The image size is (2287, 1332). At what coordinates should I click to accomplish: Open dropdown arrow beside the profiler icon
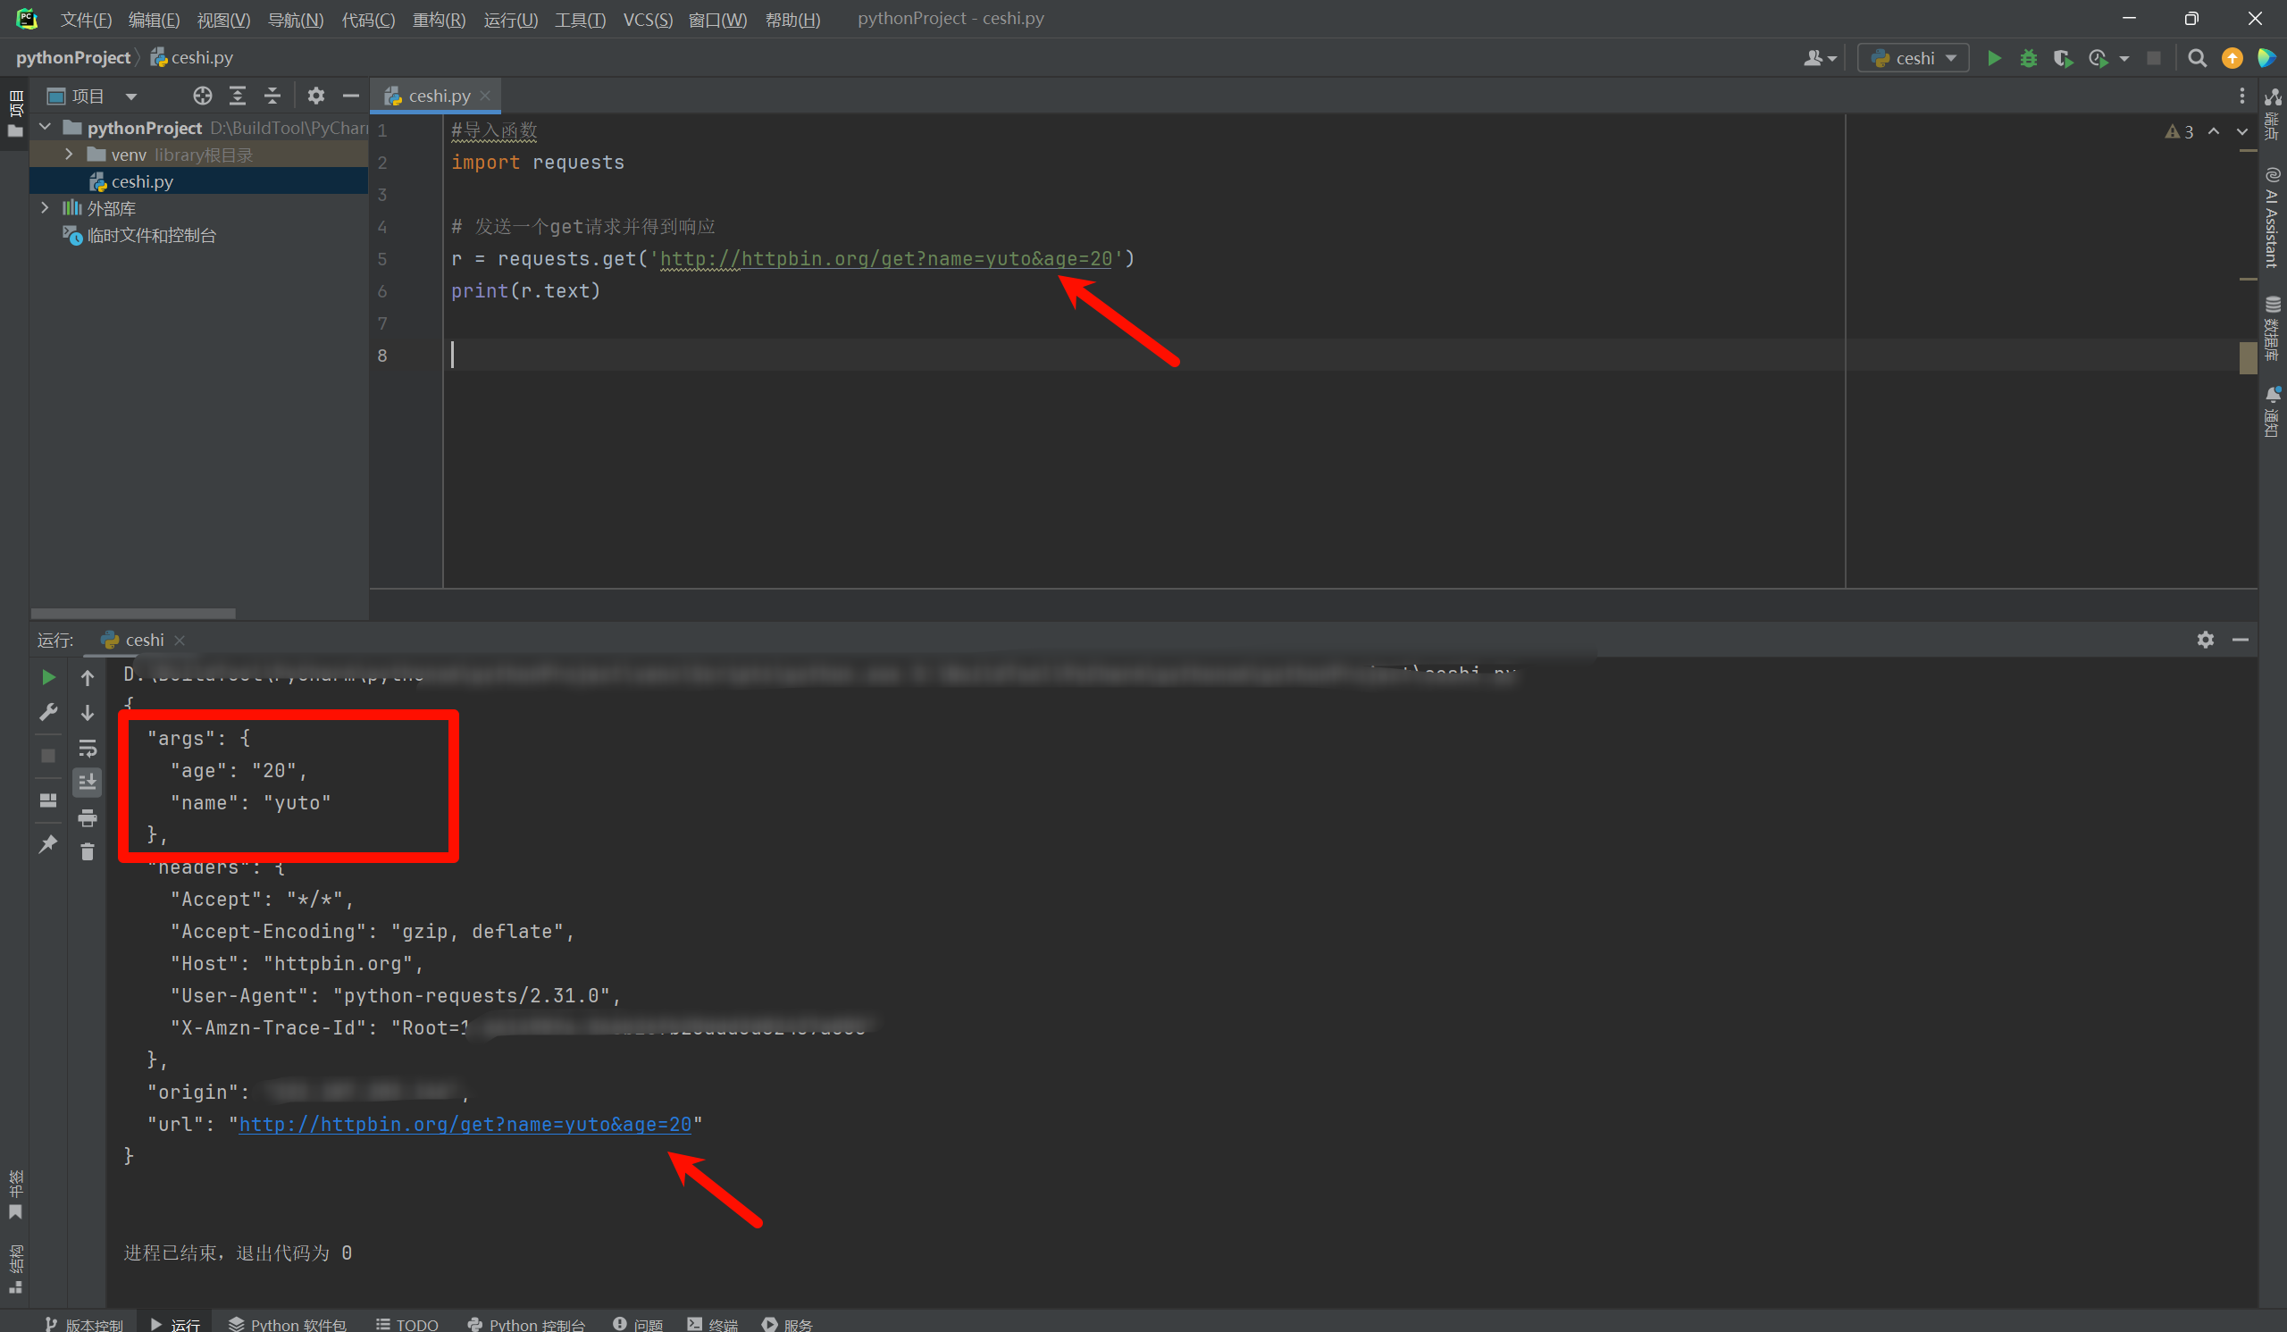point(2124,58)
